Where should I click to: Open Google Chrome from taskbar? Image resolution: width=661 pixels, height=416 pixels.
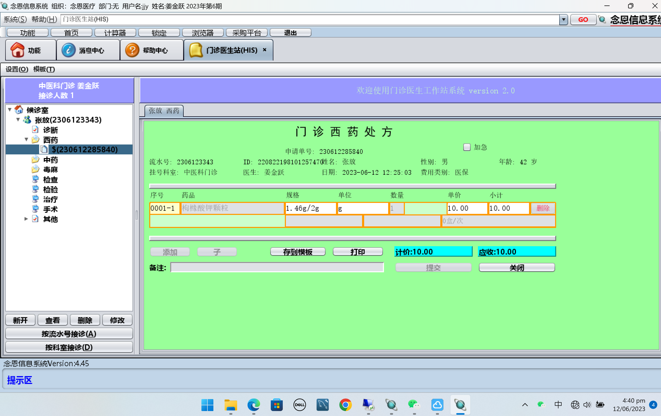(345, 405)
